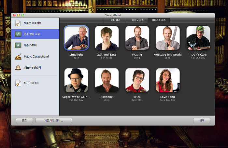Click the Lesson Store star chalkboard icon
The width and height of the screenshot is (228, 148).
[x=18, y=45]
